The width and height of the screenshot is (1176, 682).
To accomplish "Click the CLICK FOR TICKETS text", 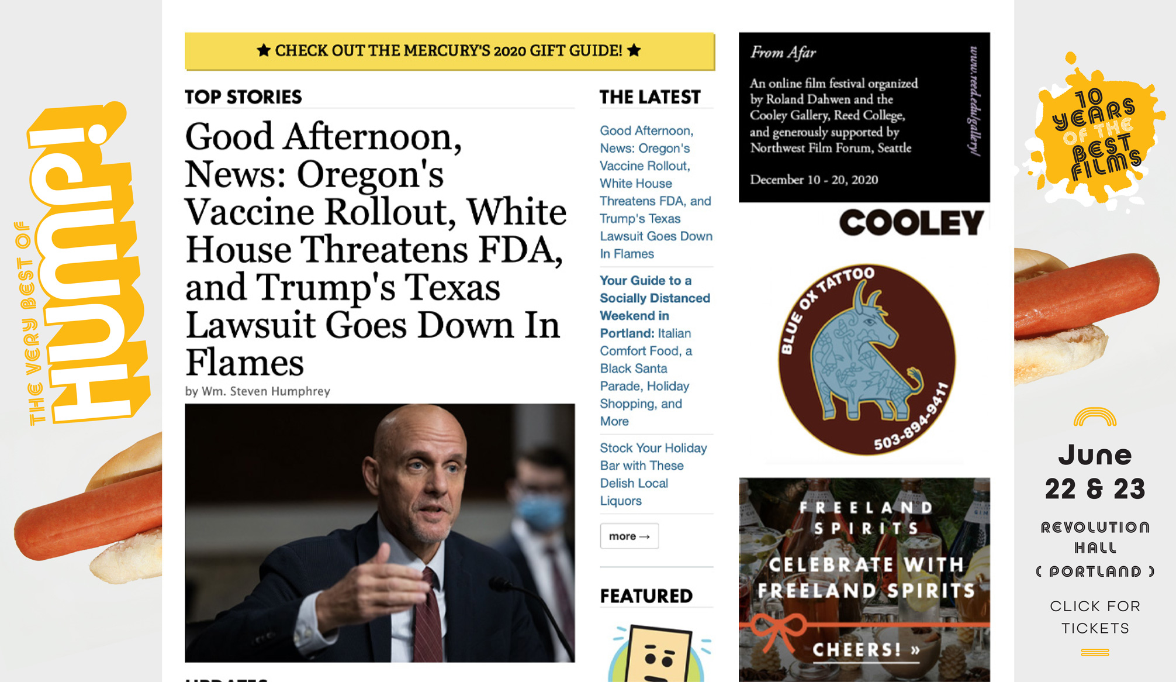I will pos(1095,617).
